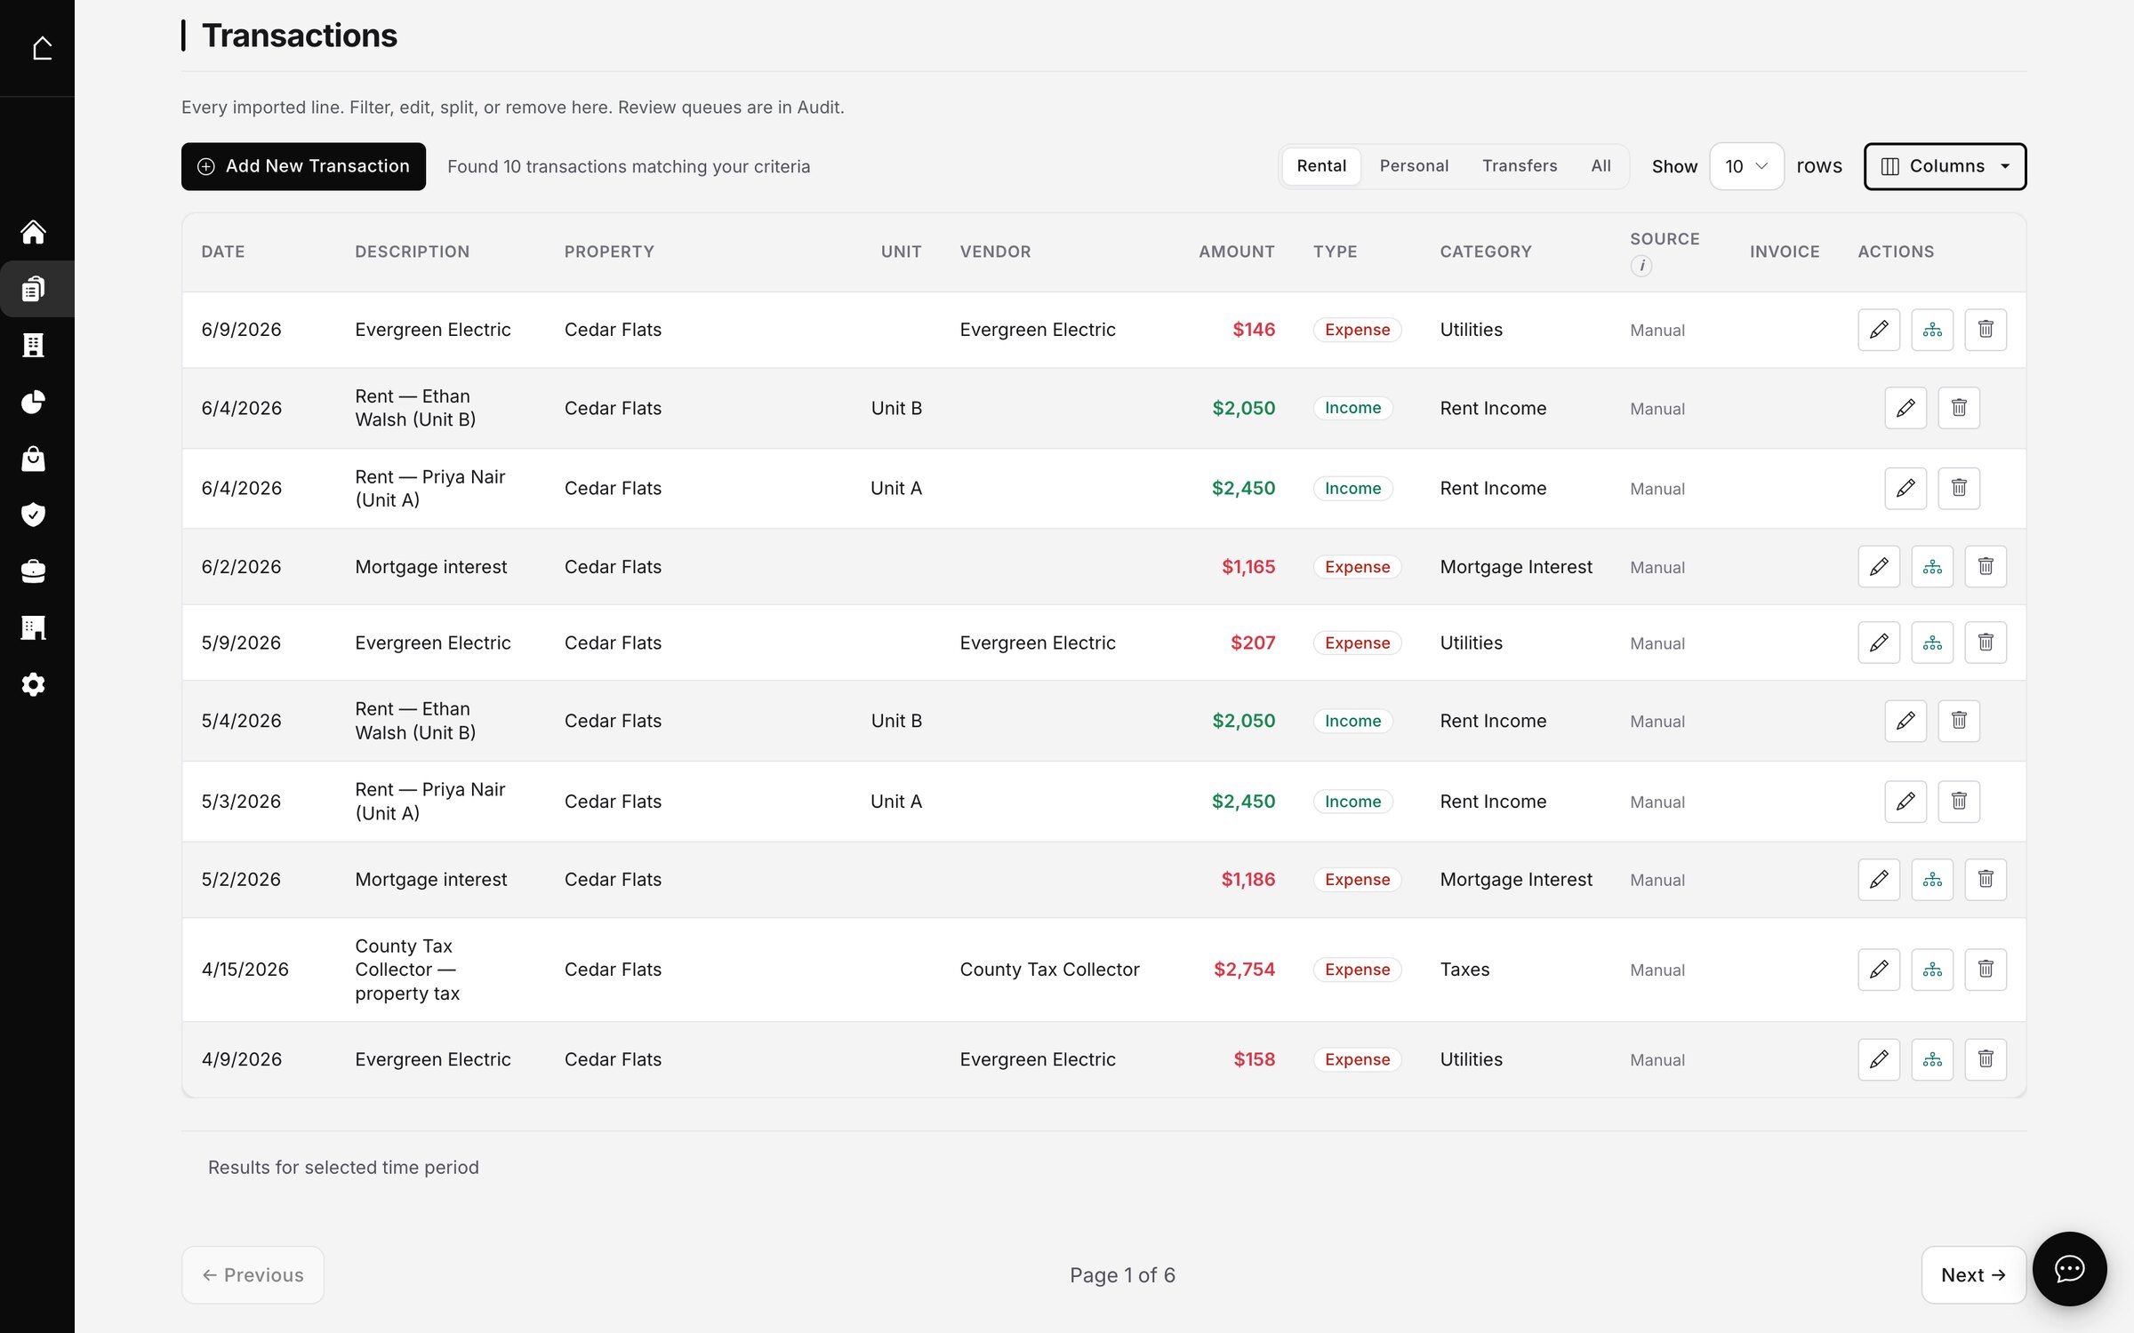Sort by the Date column header
This screenshot has width=2134, height=1333.
tap(223, 251)
